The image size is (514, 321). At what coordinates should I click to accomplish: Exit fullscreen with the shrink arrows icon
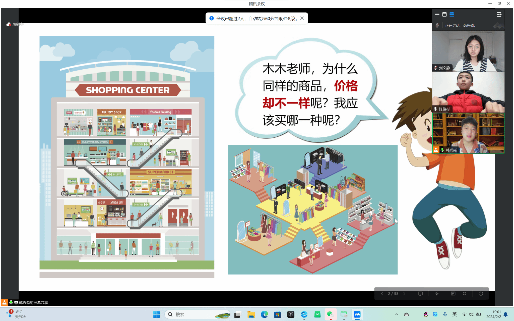pyautogui.click(x=464, y=294)
